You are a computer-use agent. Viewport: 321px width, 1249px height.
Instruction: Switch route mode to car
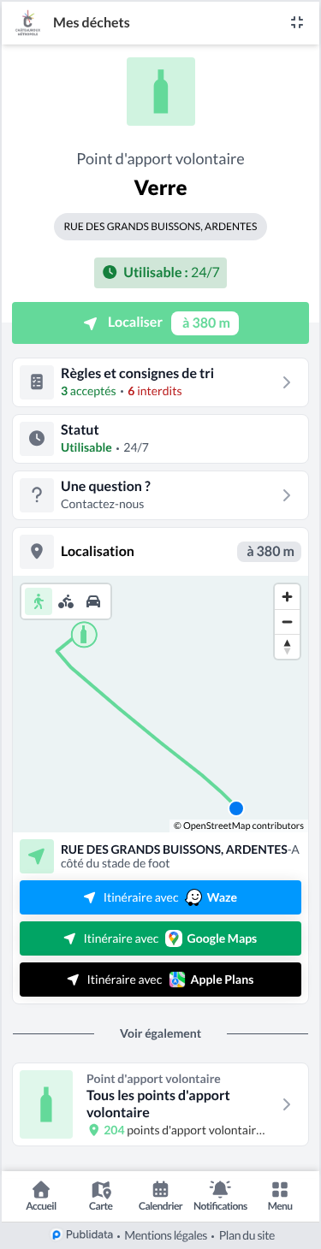click(93, 601)
